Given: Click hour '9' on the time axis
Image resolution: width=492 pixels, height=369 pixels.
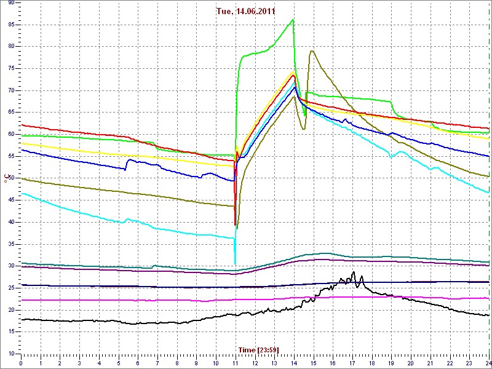Looking at the screenshot, I should [196, 362].
